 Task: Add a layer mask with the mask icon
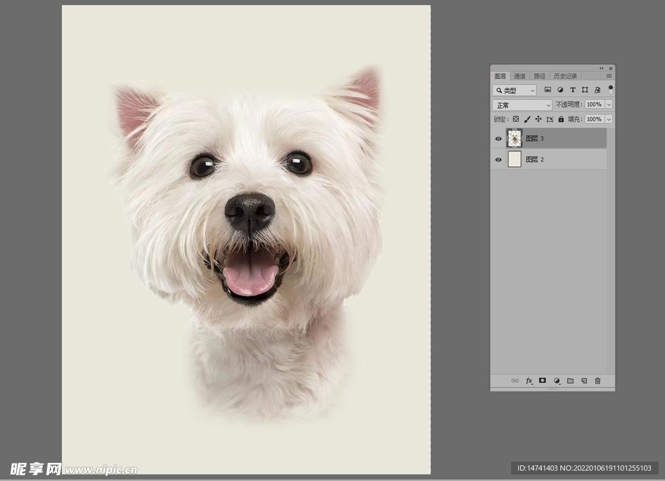tap(542, 381)
